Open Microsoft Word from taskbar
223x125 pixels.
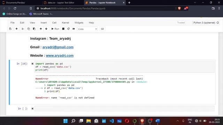(157, 121)
